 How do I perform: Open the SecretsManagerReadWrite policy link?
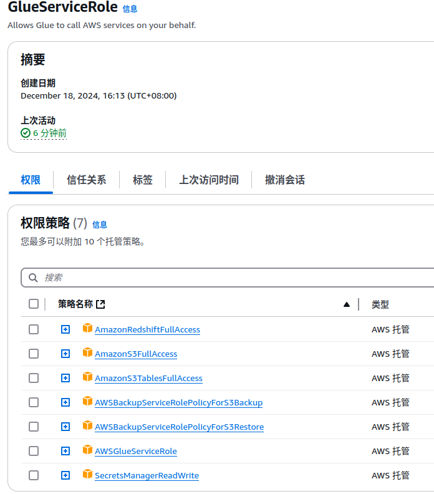tap(147, 475)
